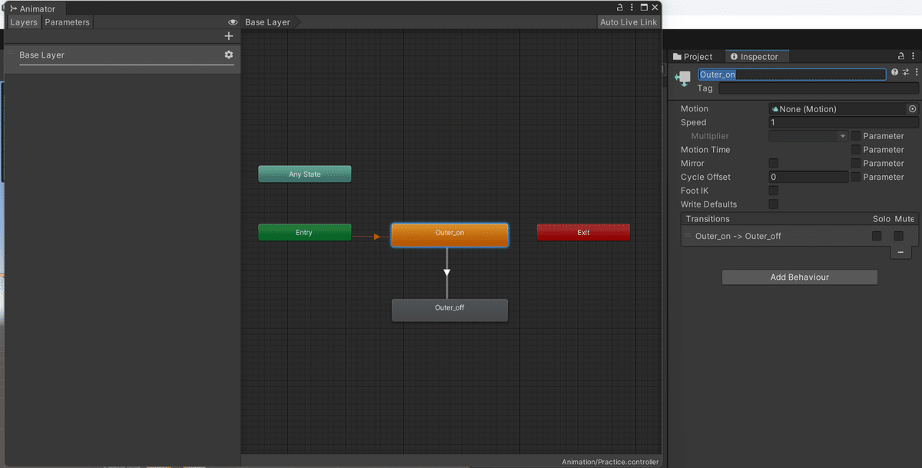Click the Add Behaviour button
This screenshot has height=468, width=922.
(799, 277)
